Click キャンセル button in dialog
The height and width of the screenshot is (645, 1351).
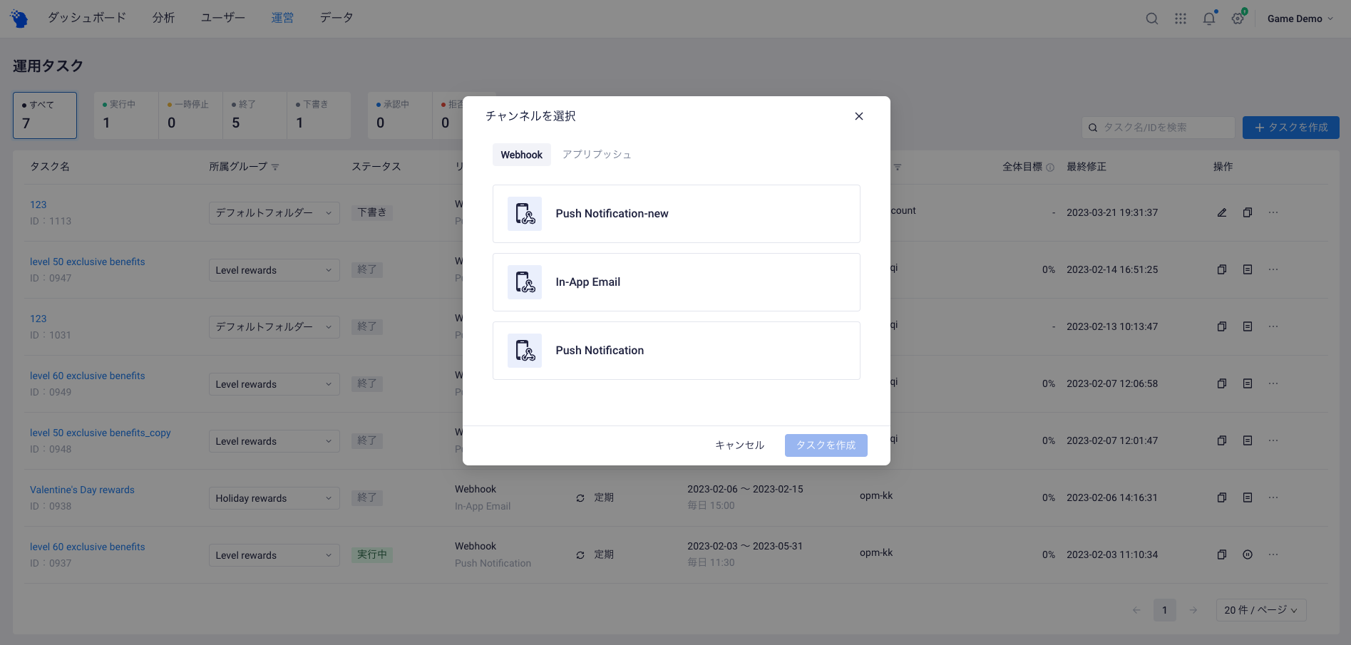click(x=739, y=445)
